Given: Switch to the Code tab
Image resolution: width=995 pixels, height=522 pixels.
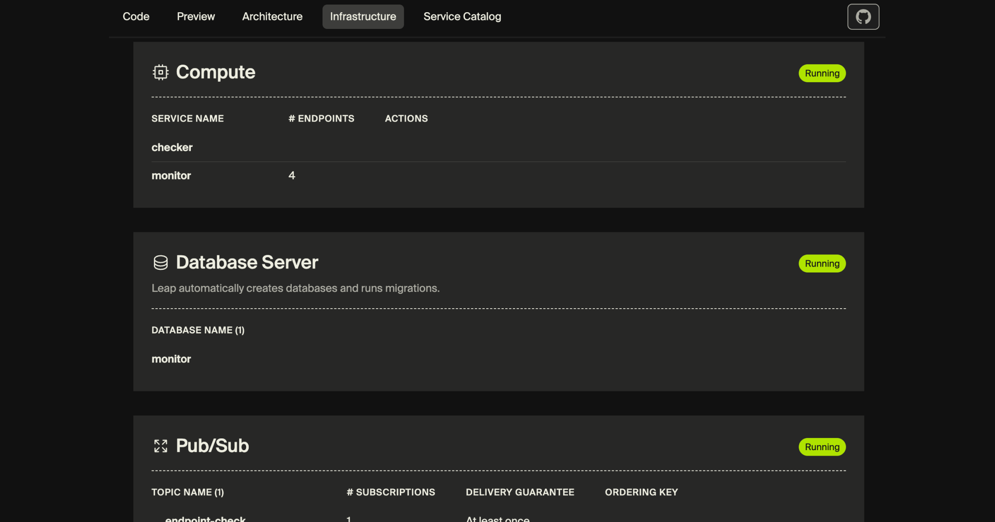Looking at the screenshot, I should 136,17.
